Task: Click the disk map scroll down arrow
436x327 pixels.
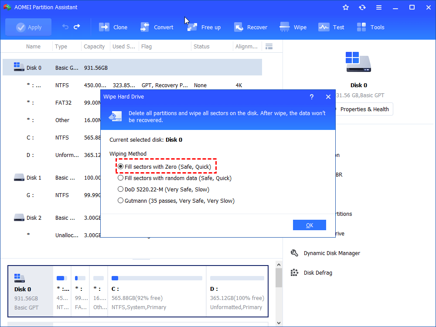Action: 279,323
